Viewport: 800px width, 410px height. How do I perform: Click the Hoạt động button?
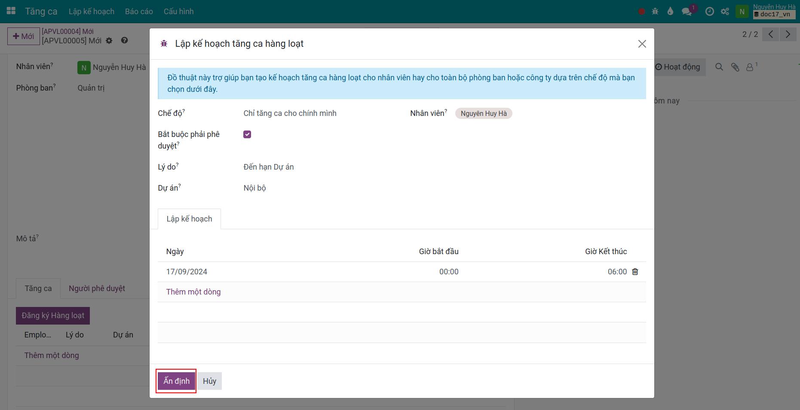tap(678, 67)
